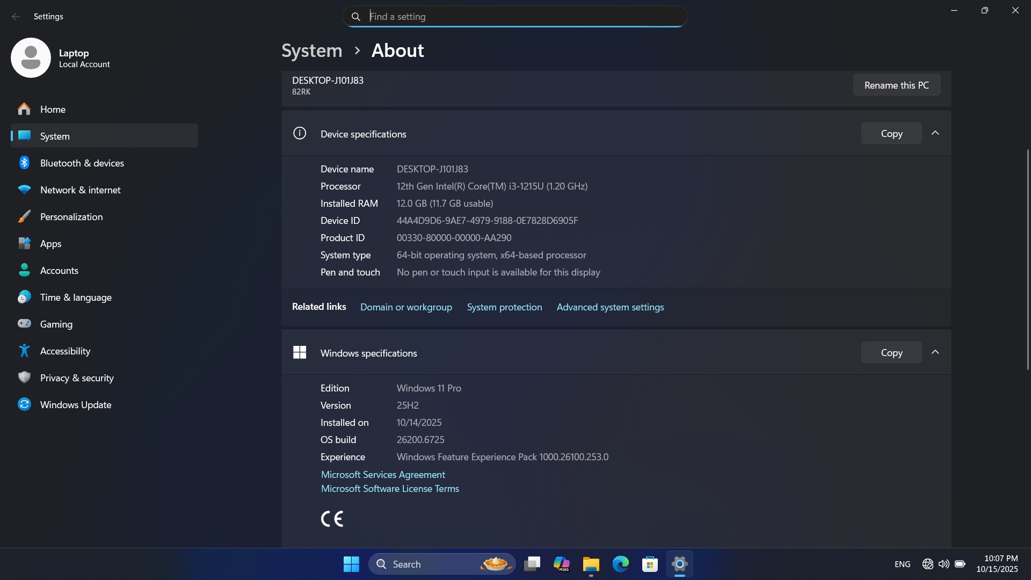Click Rename this PC button
The width and height of the screenshot is (1031, 580).
tap(896, 85)
